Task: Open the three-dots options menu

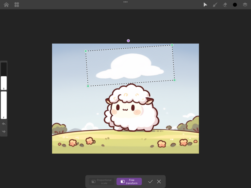Action: [125, 2]
